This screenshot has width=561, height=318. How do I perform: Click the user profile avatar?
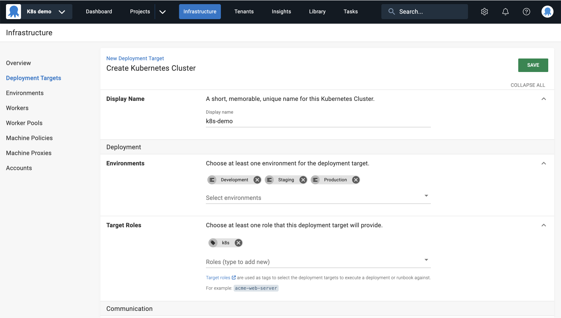[547, 12]
